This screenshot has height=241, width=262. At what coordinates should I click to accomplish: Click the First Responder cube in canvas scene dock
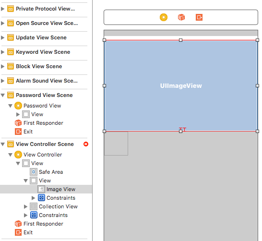tap(181, 17)
